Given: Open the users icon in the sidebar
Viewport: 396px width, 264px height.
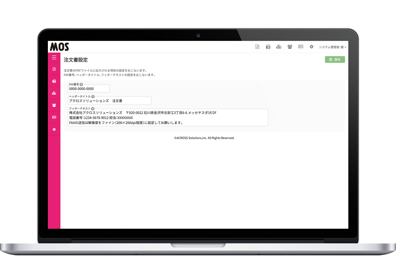Looking at the screenshot, I should coord(54,106).
